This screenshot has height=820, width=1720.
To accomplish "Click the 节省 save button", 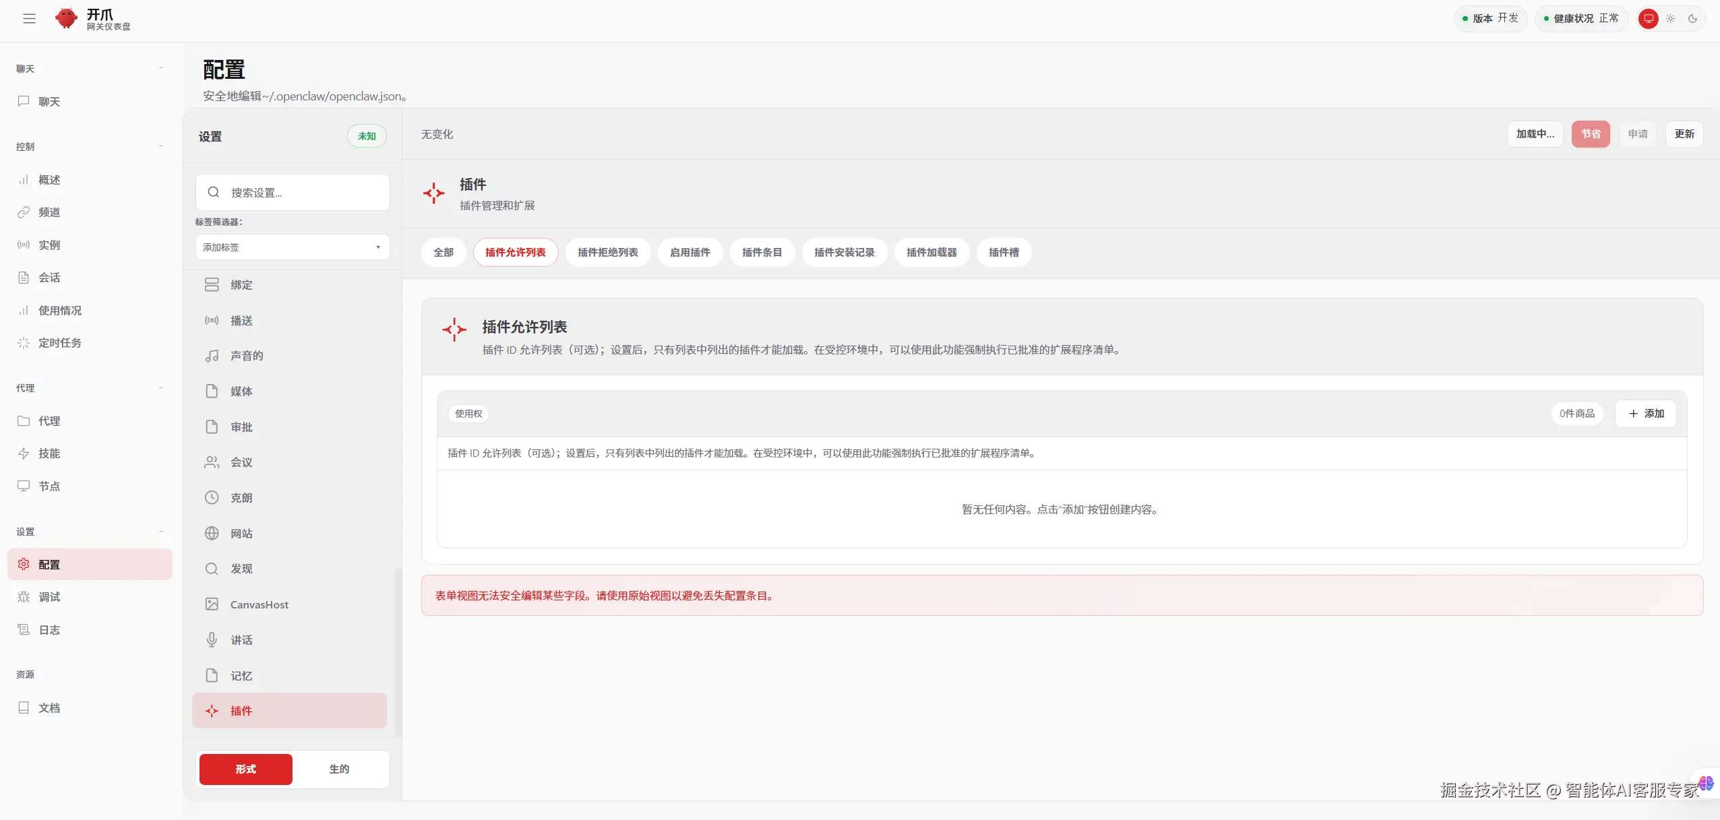I will [x=1591, y=133].
